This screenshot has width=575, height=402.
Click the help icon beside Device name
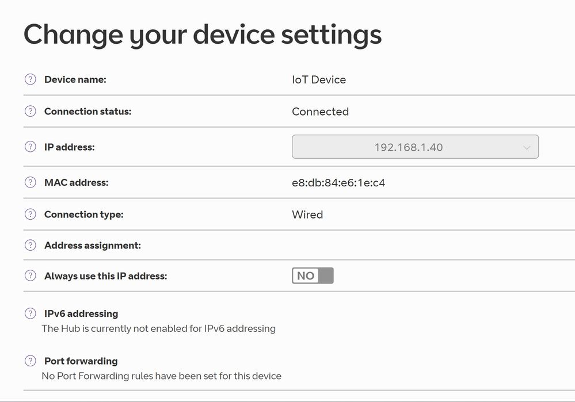(x=31, y=79)
